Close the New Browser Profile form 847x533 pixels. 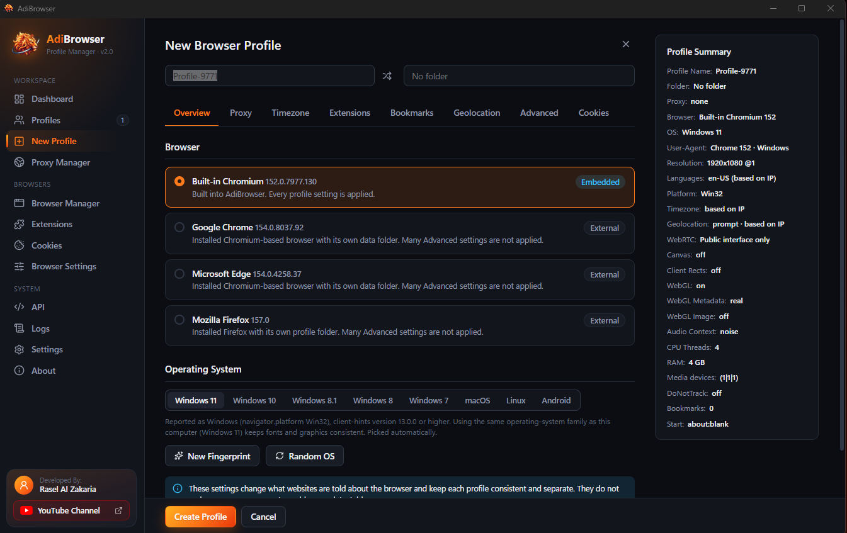coord(626,44)
